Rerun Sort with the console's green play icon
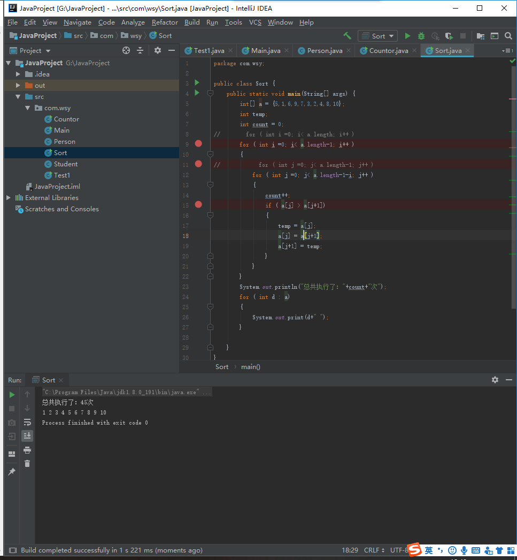 pos(12,395)
